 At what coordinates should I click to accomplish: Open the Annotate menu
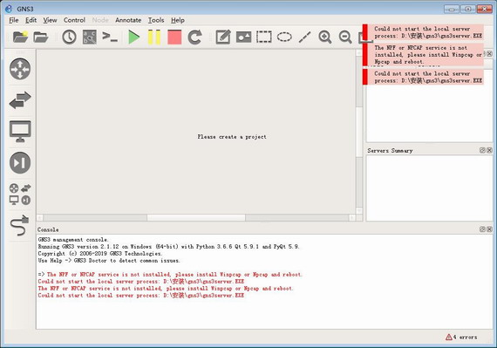point(128,20)
